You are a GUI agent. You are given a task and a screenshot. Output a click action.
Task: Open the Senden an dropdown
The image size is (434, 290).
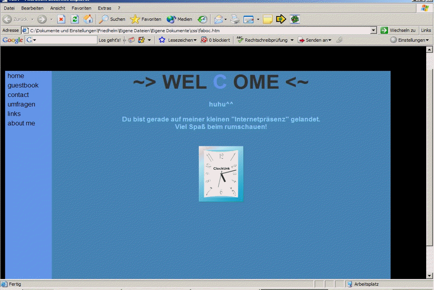[x=315, y=40]
